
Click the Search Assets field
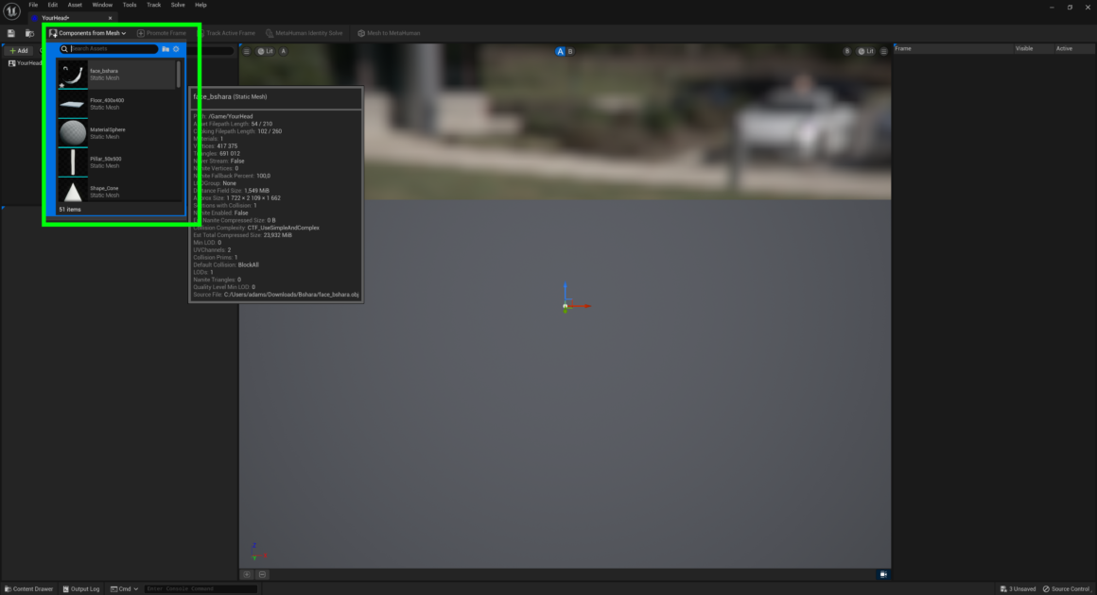(109, 49)
